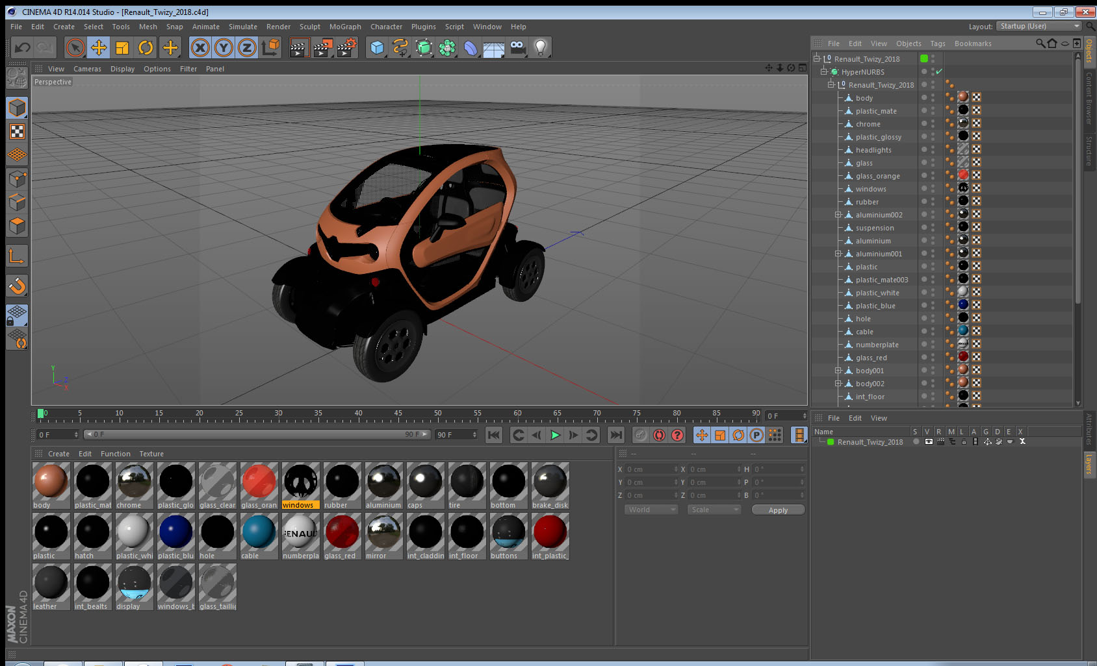This screenshot has width=1097, height=666.
Task: Switch to Texture mode in left toolbar
Action: point(17,132)
